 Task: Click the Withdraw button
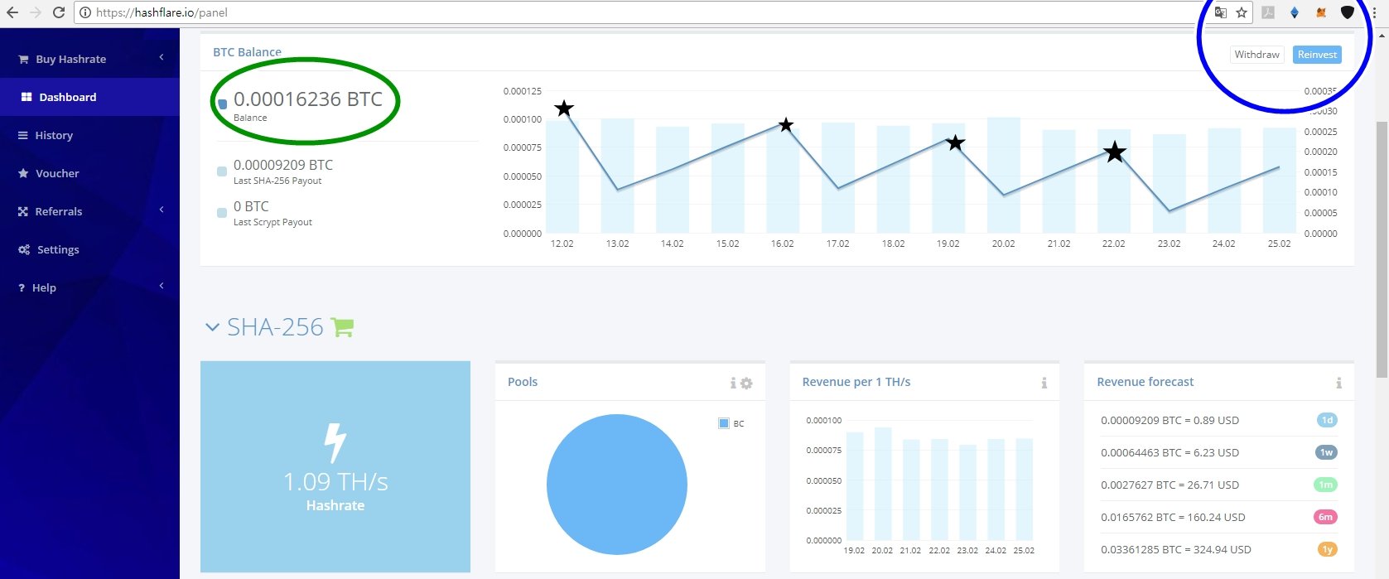point(1256,55)
